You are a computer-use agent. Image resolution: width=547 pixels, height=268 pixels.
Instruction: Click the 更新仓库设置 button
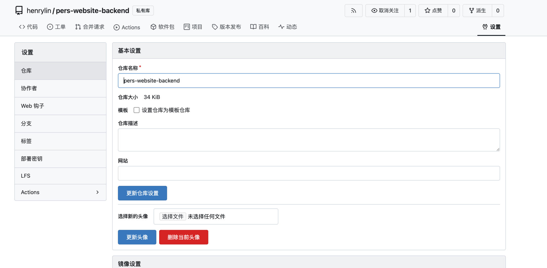[142, 193]
